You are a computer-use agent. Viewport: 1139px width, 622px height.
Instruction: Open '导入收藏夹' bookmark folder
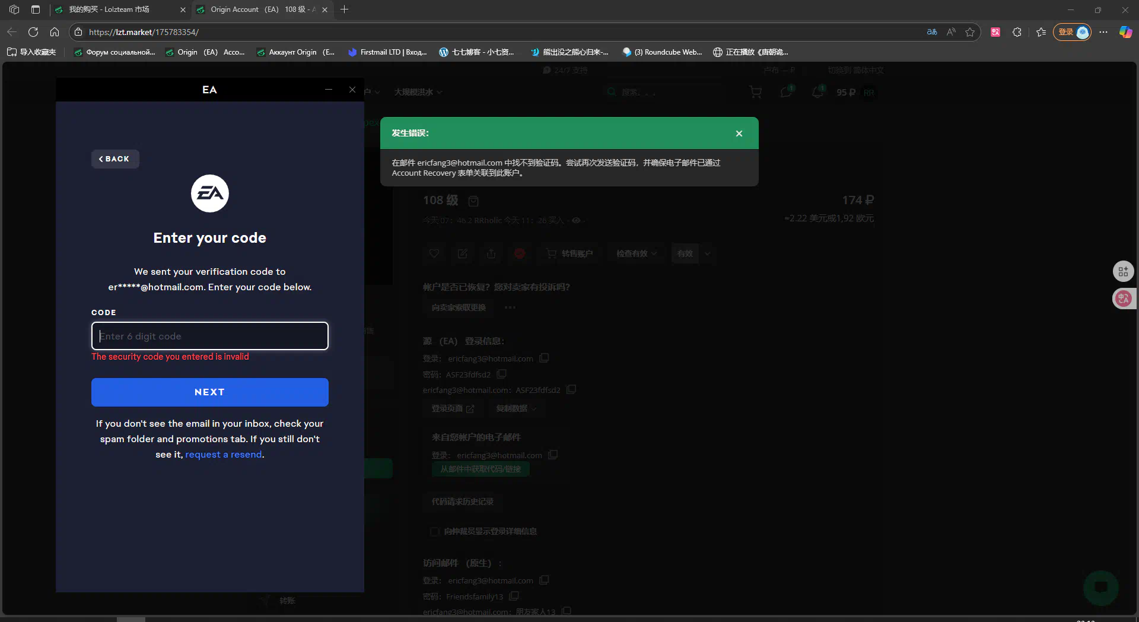pos(31,52)
